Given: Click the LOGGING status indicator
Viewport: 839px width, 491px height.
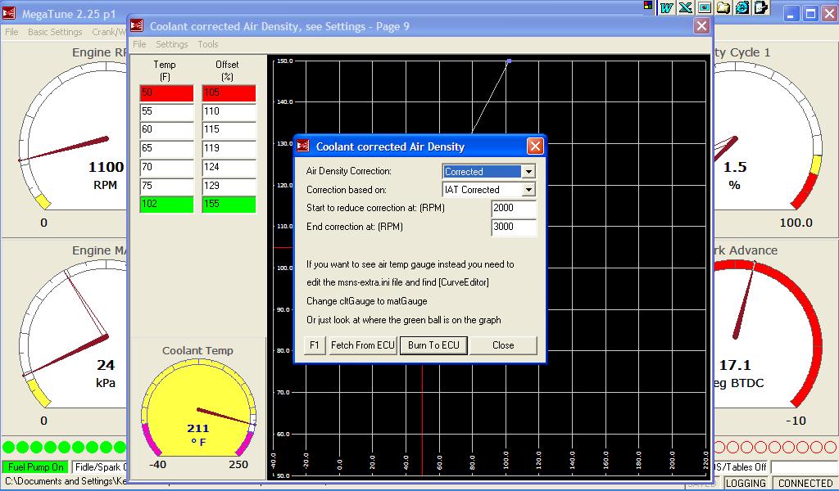Looking at the screenshot, I should click(x=746, y=483).
